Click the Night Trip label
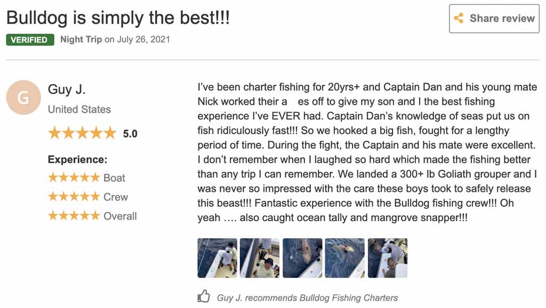This screenshot has width=546, height=308. 81,39
